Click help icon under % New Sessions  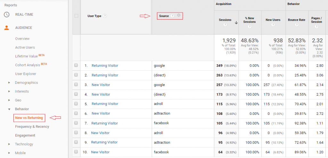249,27
